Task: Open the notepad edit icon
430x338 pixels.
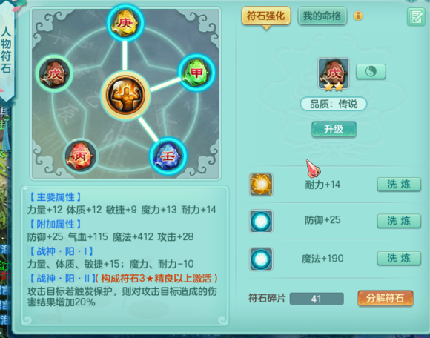Action: [x=416, y=17]
